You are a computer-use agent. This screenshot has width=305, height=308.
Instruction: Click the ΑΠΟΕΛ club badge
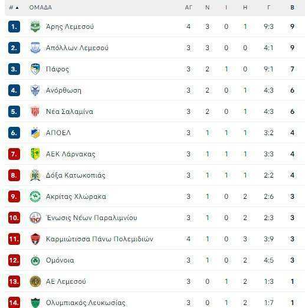point(35,133)
